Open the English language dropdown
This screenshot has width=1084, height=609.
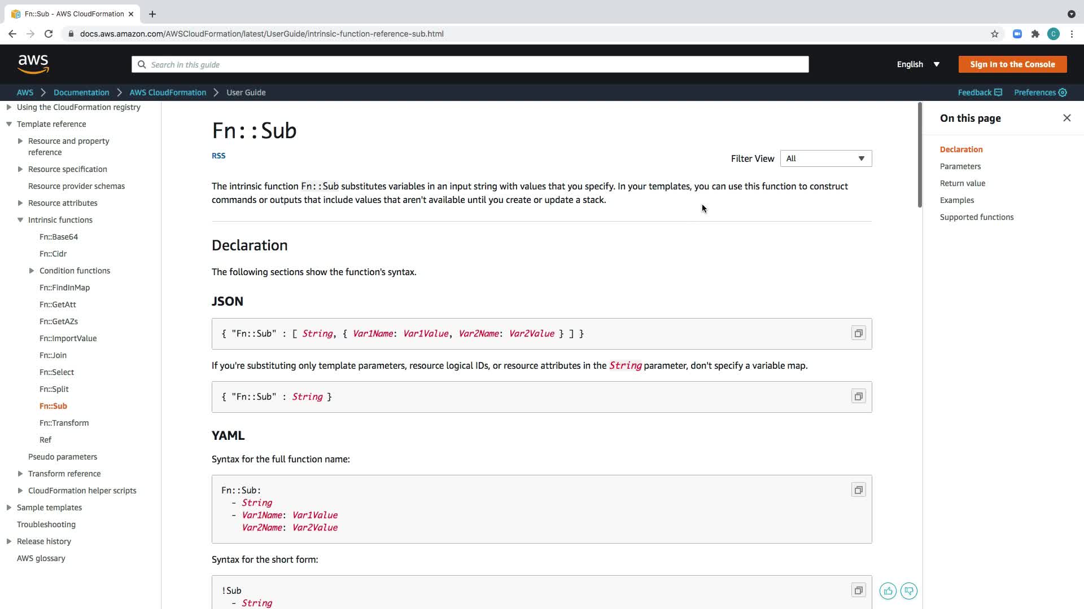(x=918, y=64)
